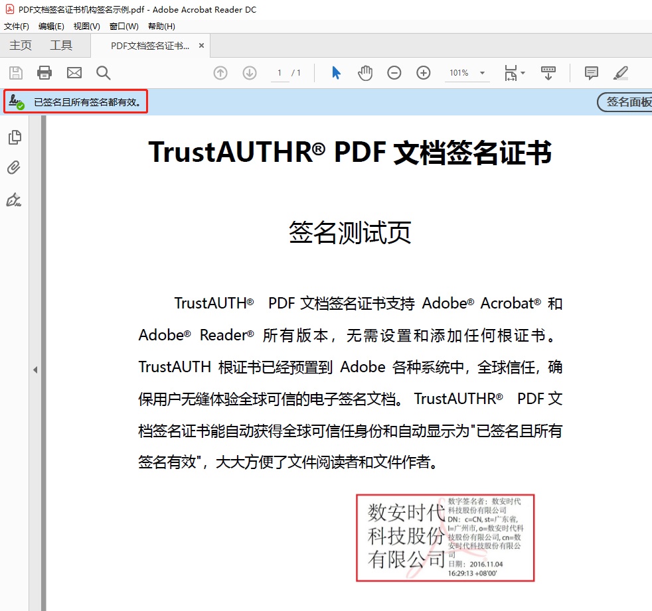Open fit page options dropdown
Image resolution: width=652 pixels, height=611 pixels.
[515, 73]
